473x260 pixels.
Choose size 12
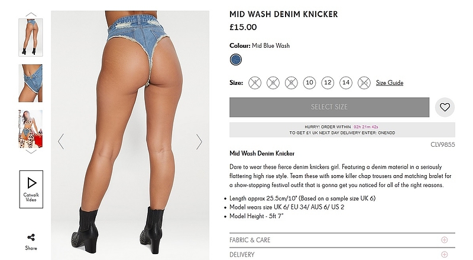[x=328, y=83]
